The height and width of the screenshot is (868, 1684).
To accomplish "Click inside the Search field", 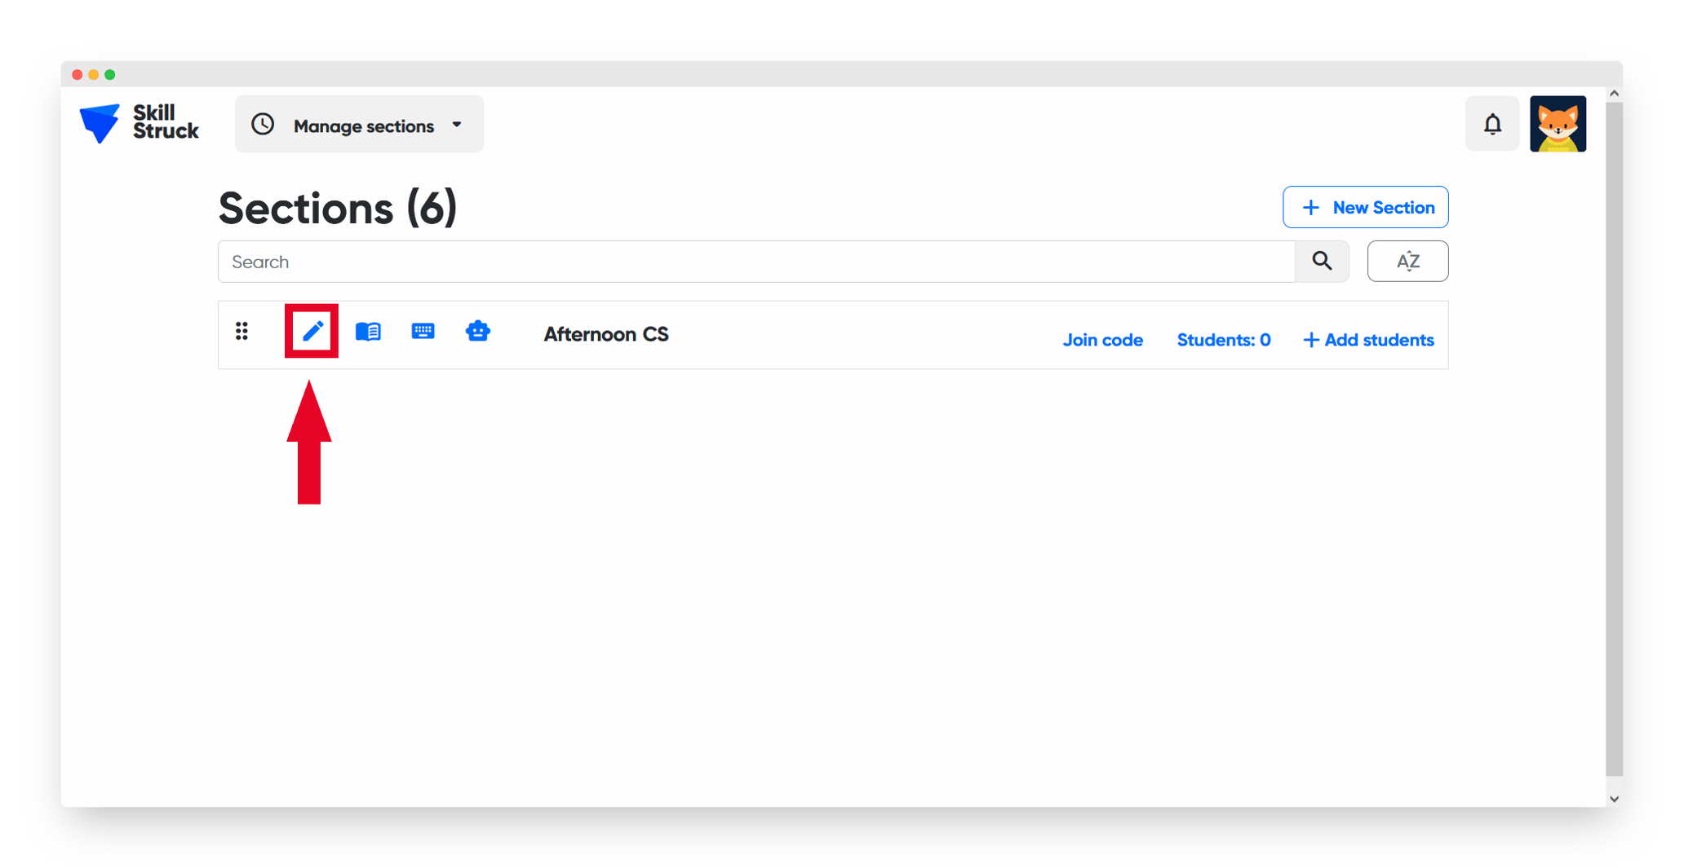I will coord(653,262).
